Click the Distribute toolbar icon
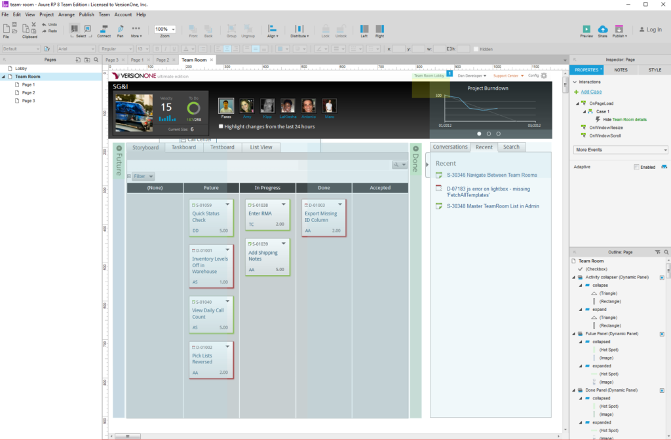Screen dimensions: 671x440 tap(299, 29)
